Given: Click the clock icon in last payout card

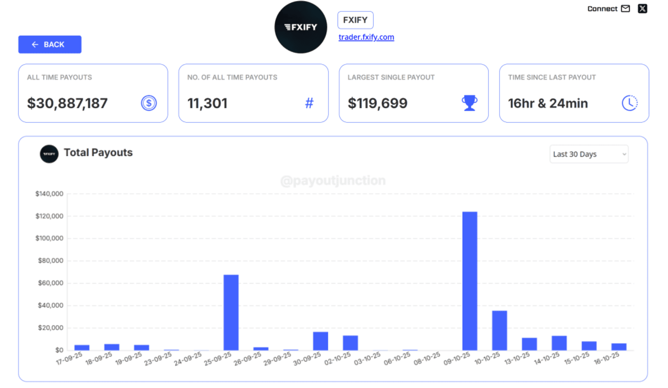Looking at the screenshot, I should pos(630,103).
